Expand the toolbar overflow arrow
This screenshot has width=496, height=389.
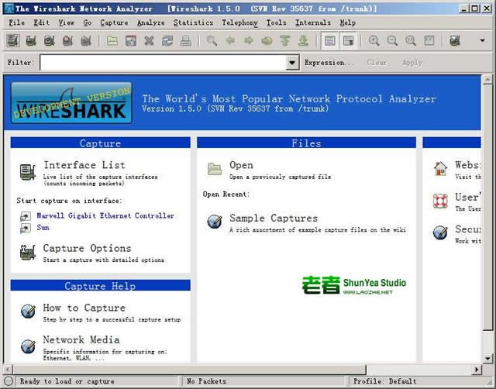point(482,40)
